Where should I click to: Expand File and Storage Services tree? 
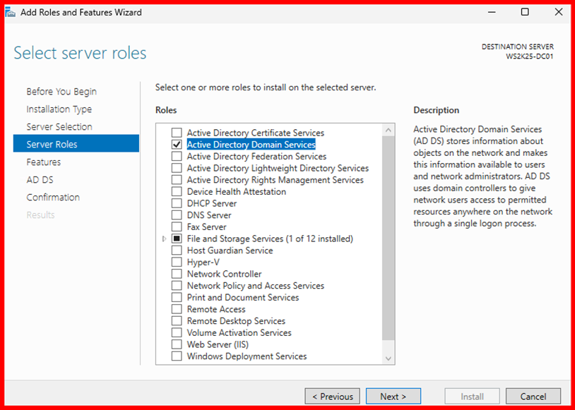(x=165, y=239)
